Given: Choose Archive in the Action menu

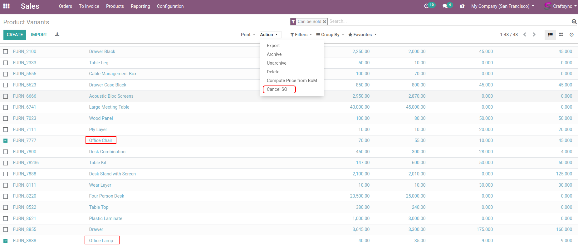Looking at the screenshot, I should coord(274,54).
